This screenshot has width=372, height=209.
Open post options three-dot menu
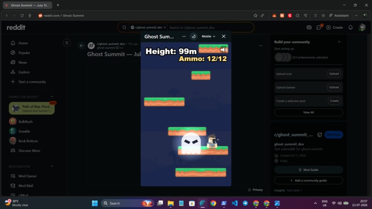[261, 46]
